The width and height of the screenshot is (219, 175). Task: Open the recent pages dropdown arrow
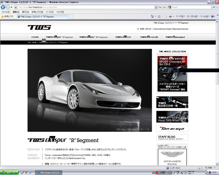[x=11, y=7]
